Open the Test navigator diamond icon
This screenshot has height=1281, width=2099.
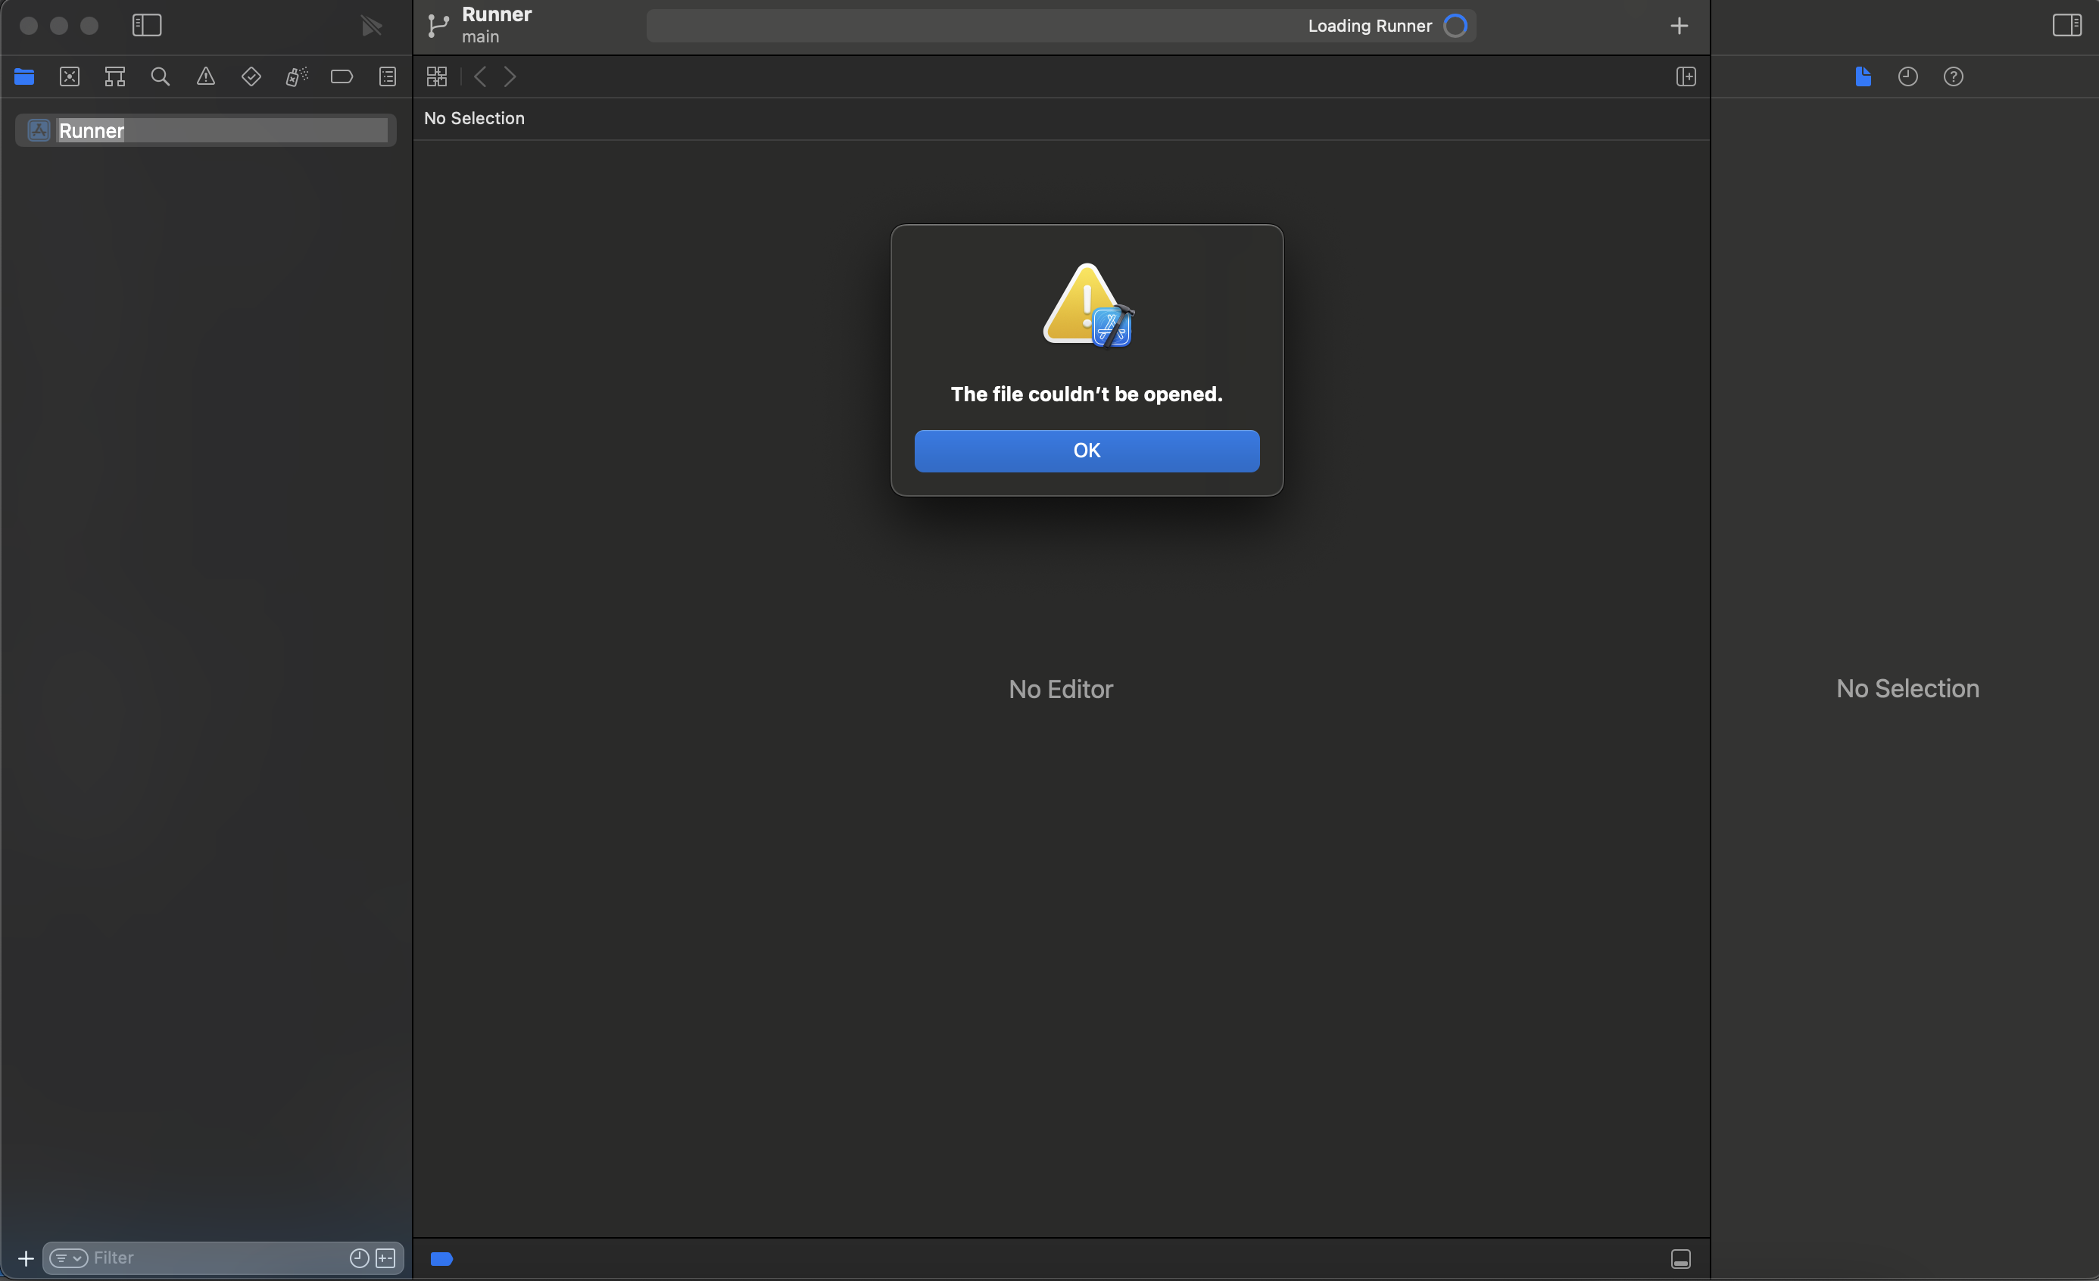click(x=251, y=76)
